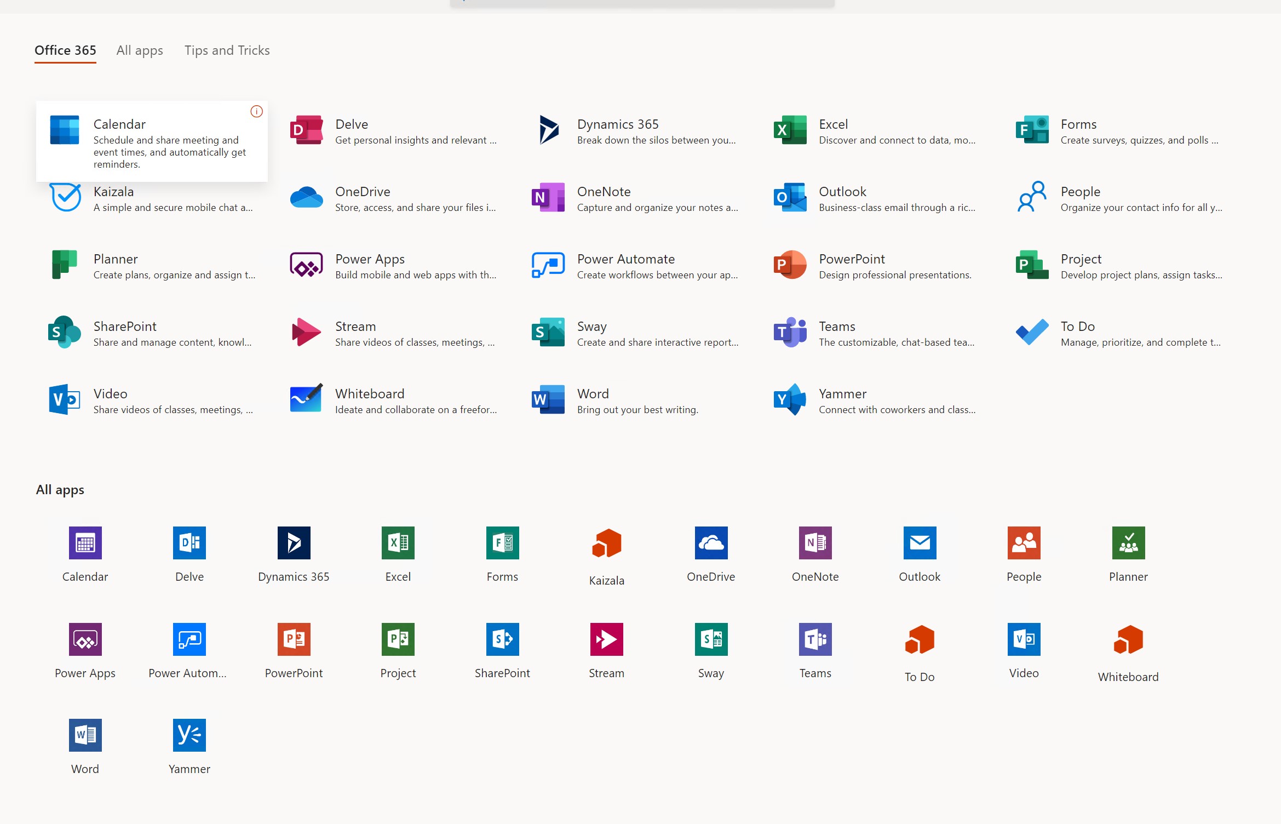The height and width of the screenshot is (824, 1281).
Task: Open To Do checkmark icon in top list
Action: tap(1032, 332)
